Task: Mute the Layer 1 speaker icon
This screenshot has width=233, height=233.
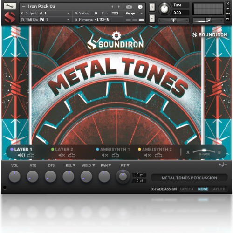Action: [21, 155]
